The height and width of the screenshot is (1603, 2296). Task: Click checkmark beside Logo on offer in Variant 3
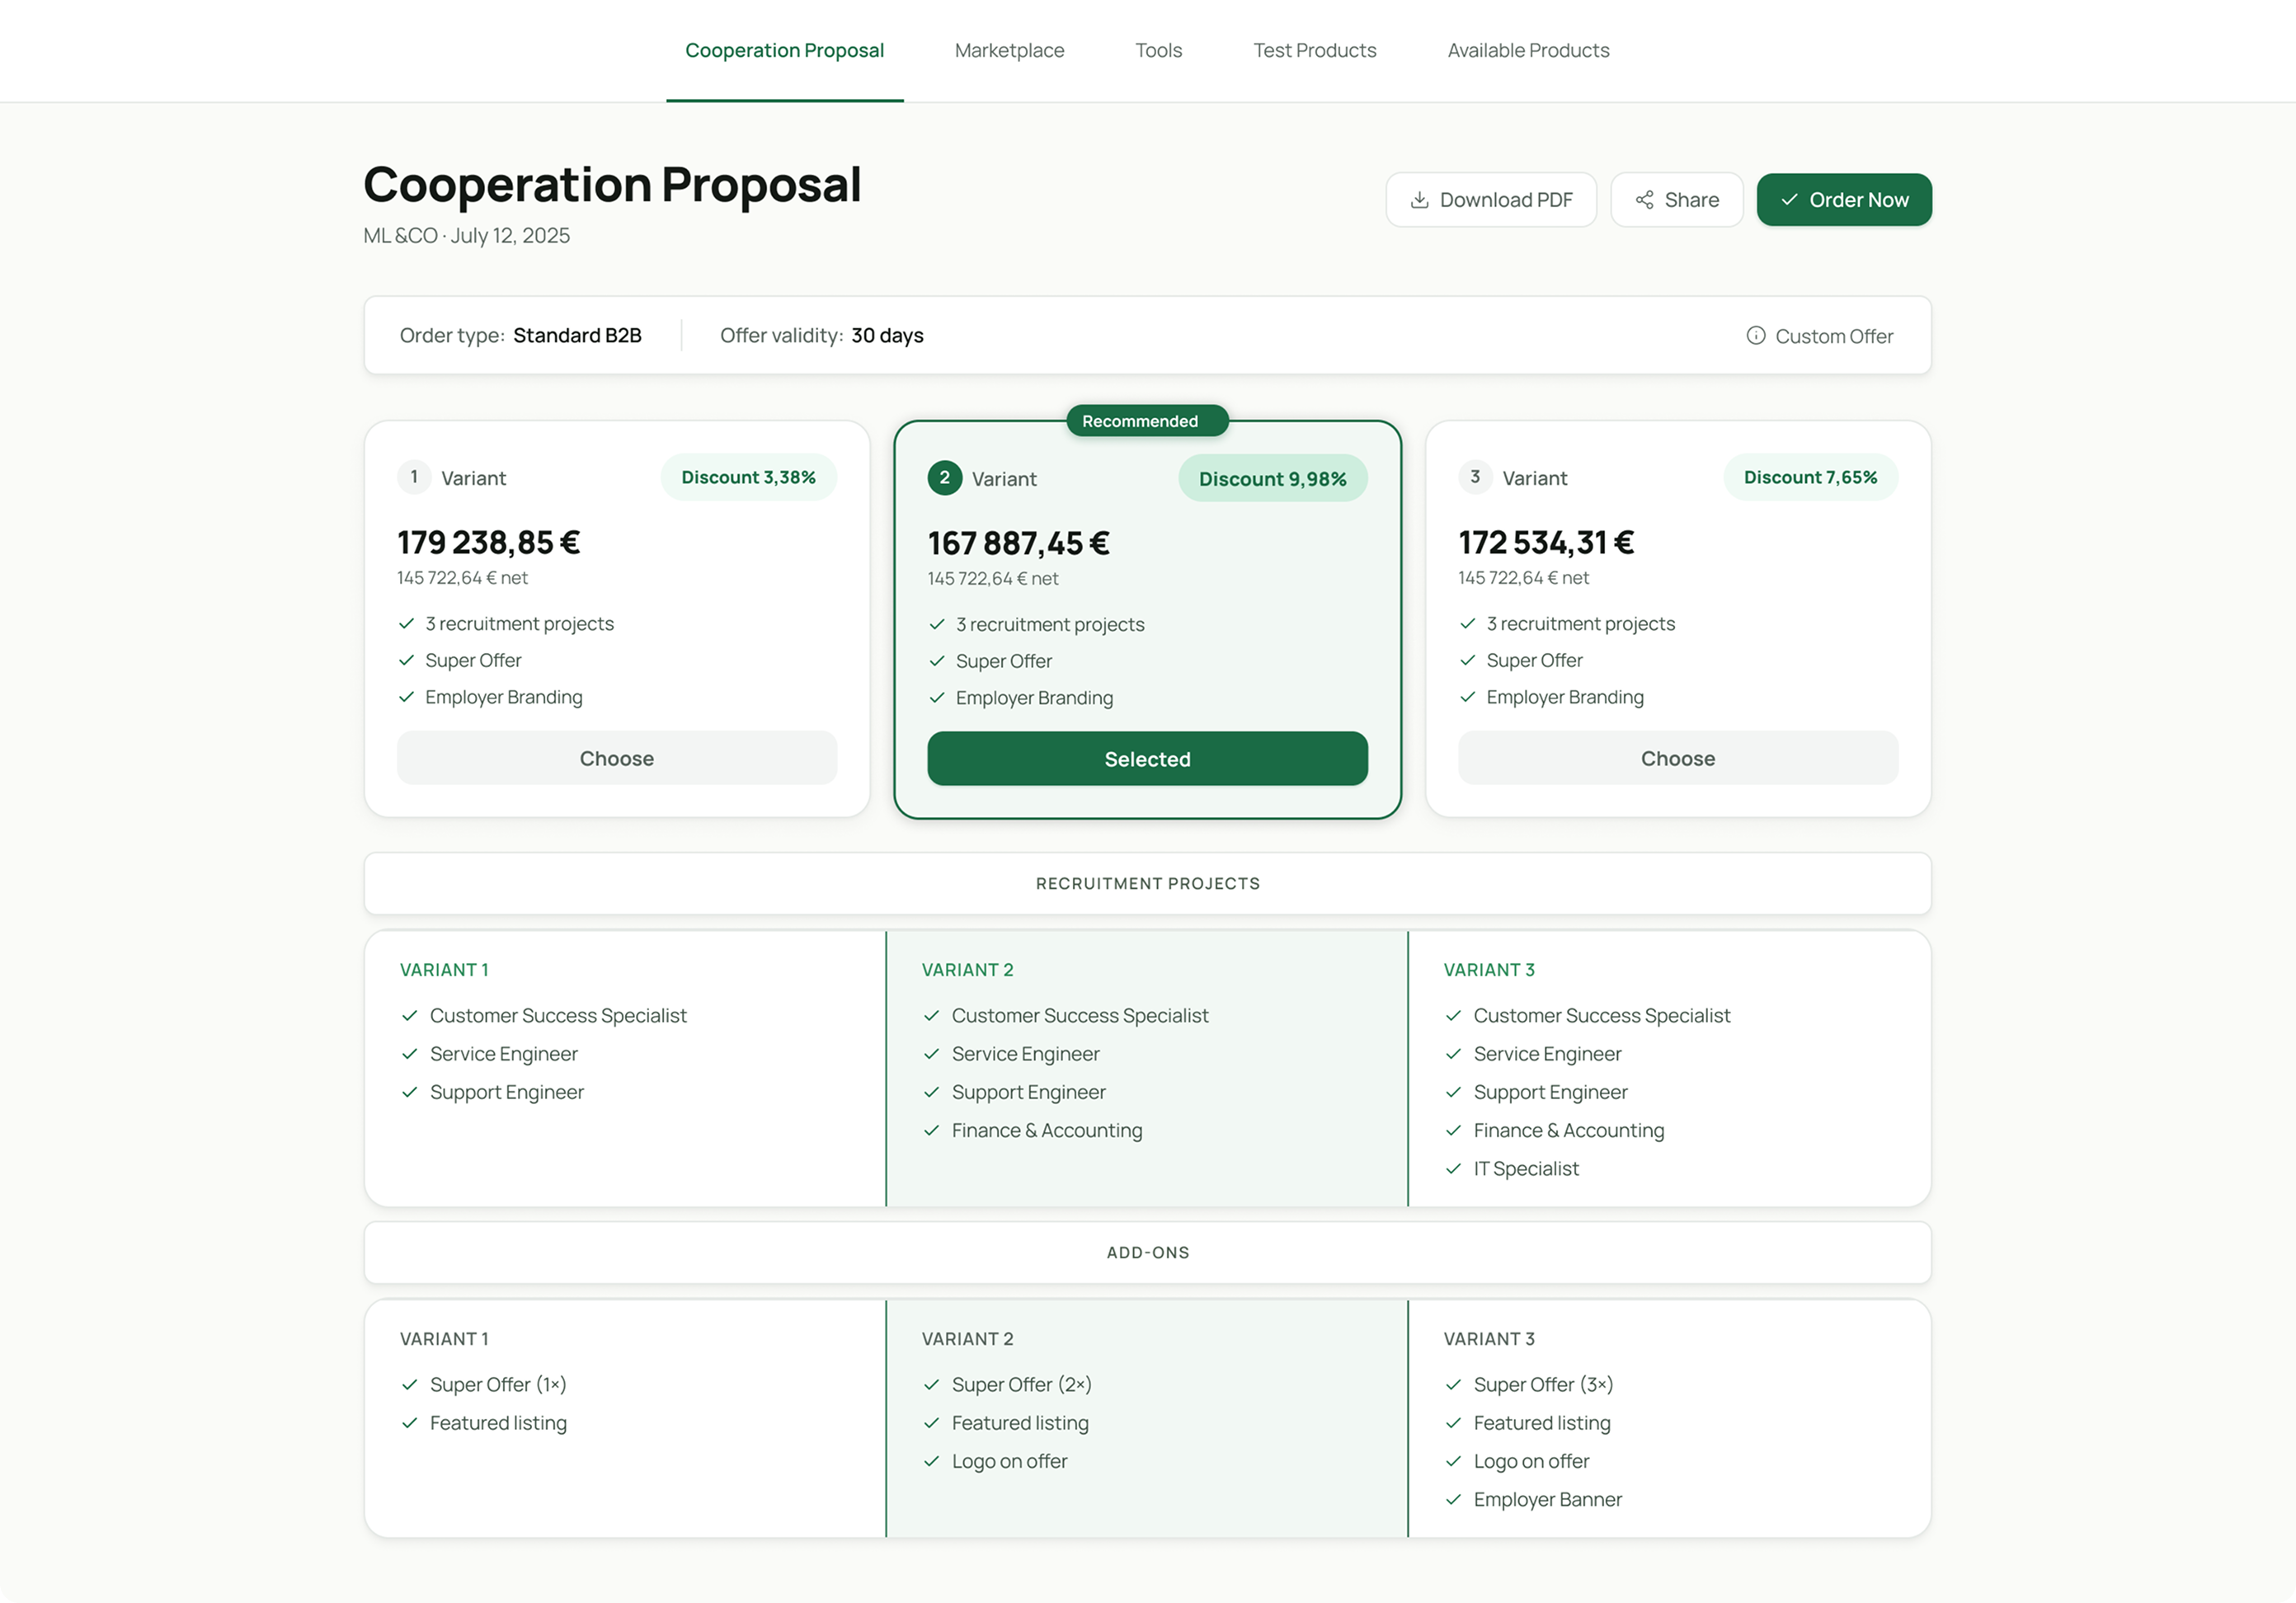click(1453, 1461)
